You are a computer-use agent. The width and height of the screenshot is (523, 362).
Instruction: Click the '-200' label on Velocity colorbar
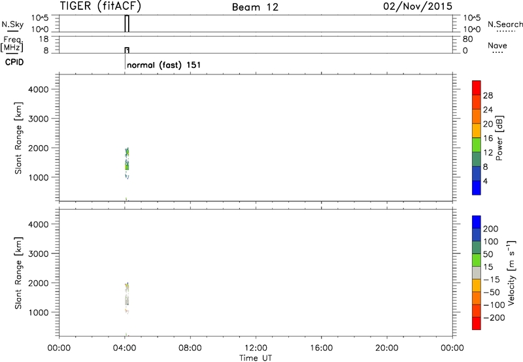494,318
